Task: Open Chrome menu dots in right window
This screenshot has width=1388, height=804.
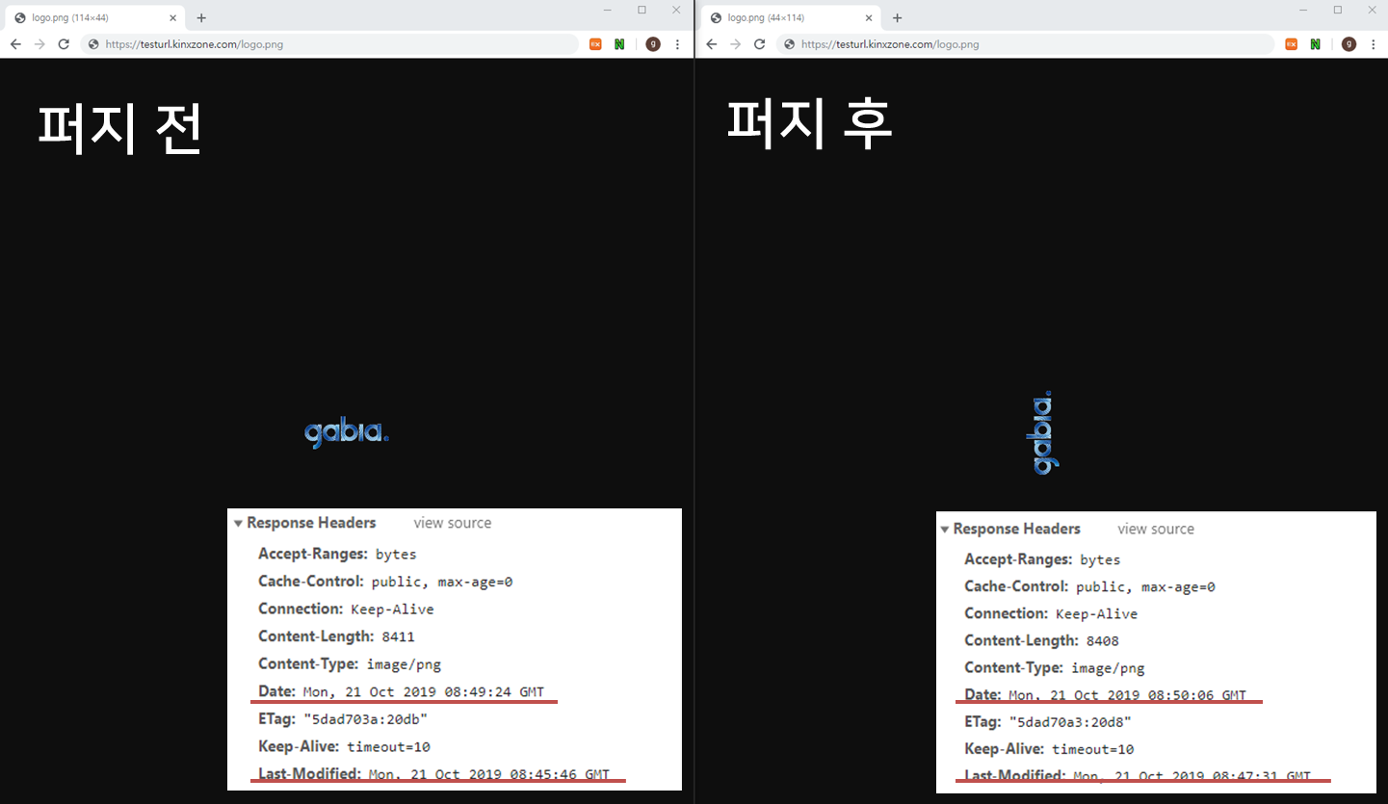Action: coord(1373,44)
